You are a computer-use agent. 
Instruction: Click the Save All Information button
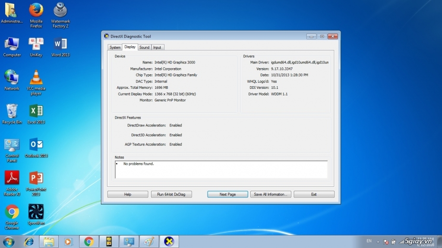(x=271, y=195)
